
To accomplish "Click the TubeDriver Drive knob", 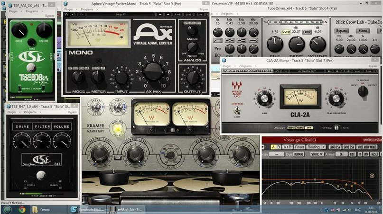I will click(296, 45).
